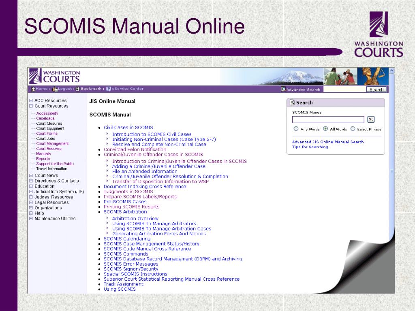The width and height of the screenshot is (415, 311).
Task: Click the Bookmark icon in the nav bar
Action: pyautogui.click(x=78, y=89)
